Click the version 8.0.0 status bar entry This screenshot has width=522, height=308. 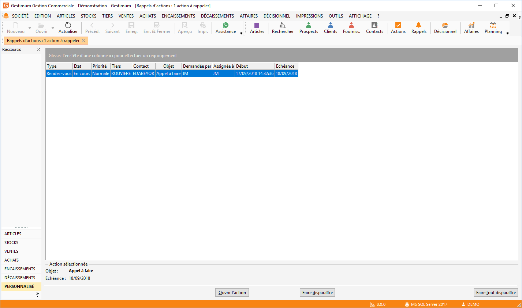tap(378, 304)
